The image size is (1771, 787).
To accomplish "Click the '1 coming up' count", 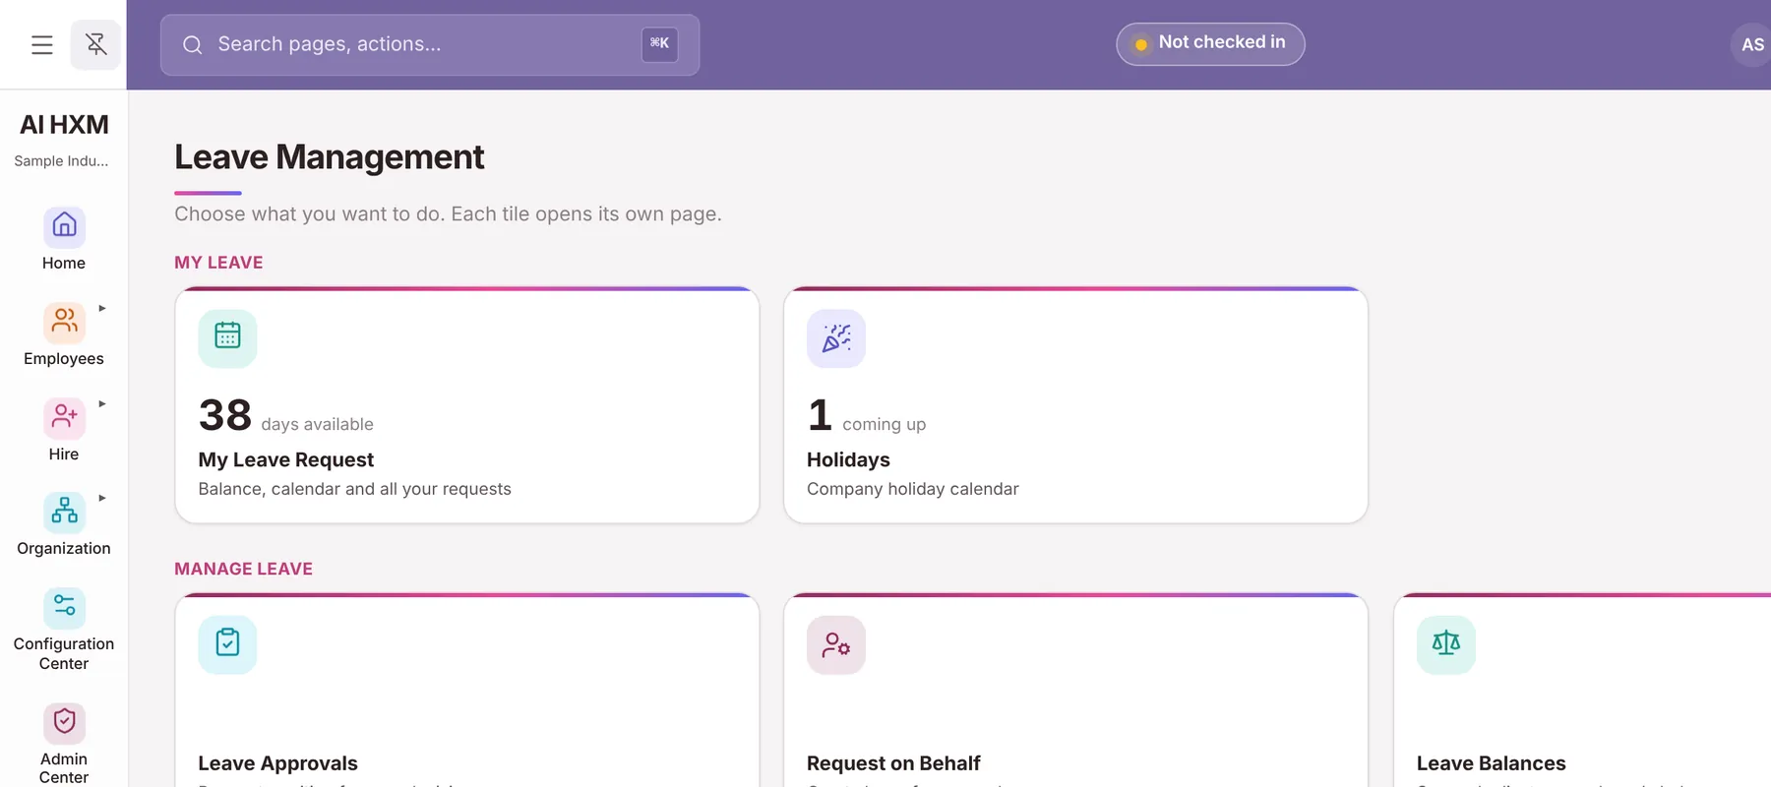I will (866, 415).
